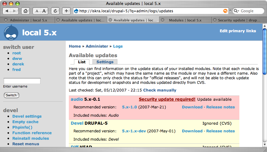
Task: Click Reinstall modules link
Action: (x=31, y=138)
